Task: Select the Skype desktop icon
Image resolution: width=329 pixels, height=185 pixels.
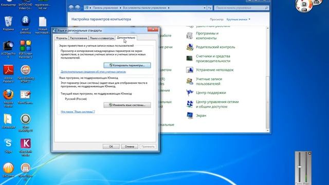Action: (x=8, y=145)
